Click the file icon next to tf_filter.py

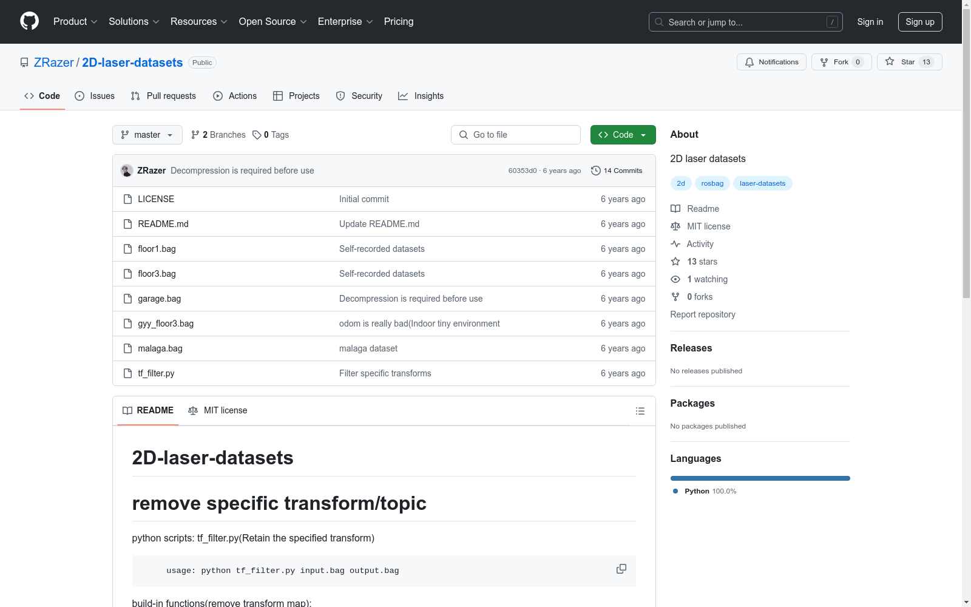tap(127, 373)
